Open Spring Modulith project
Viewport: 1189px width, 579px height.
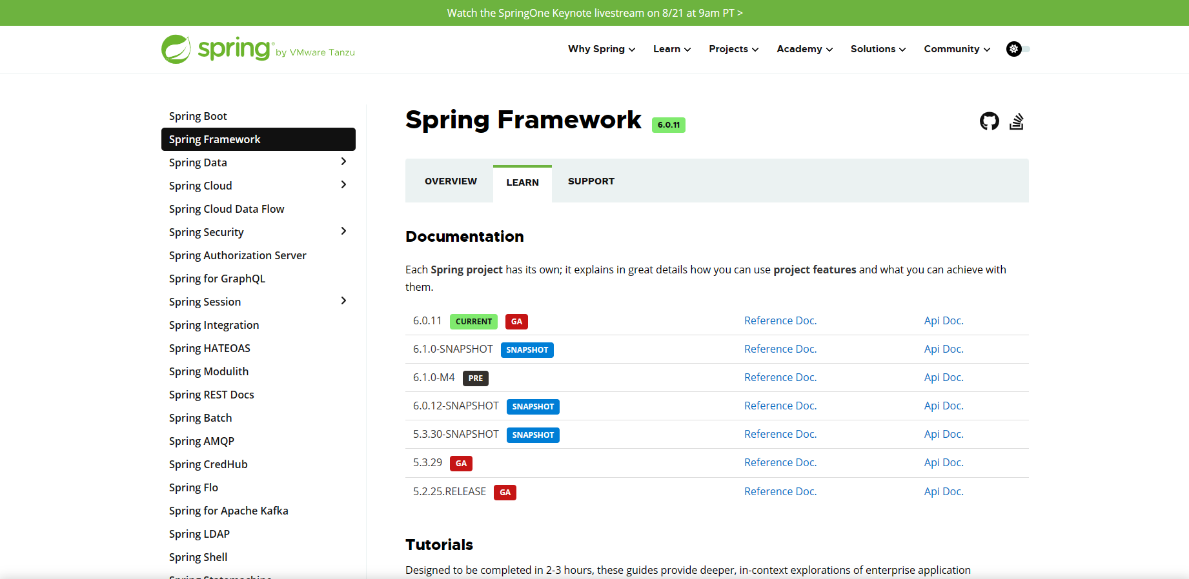click(208, 371)
